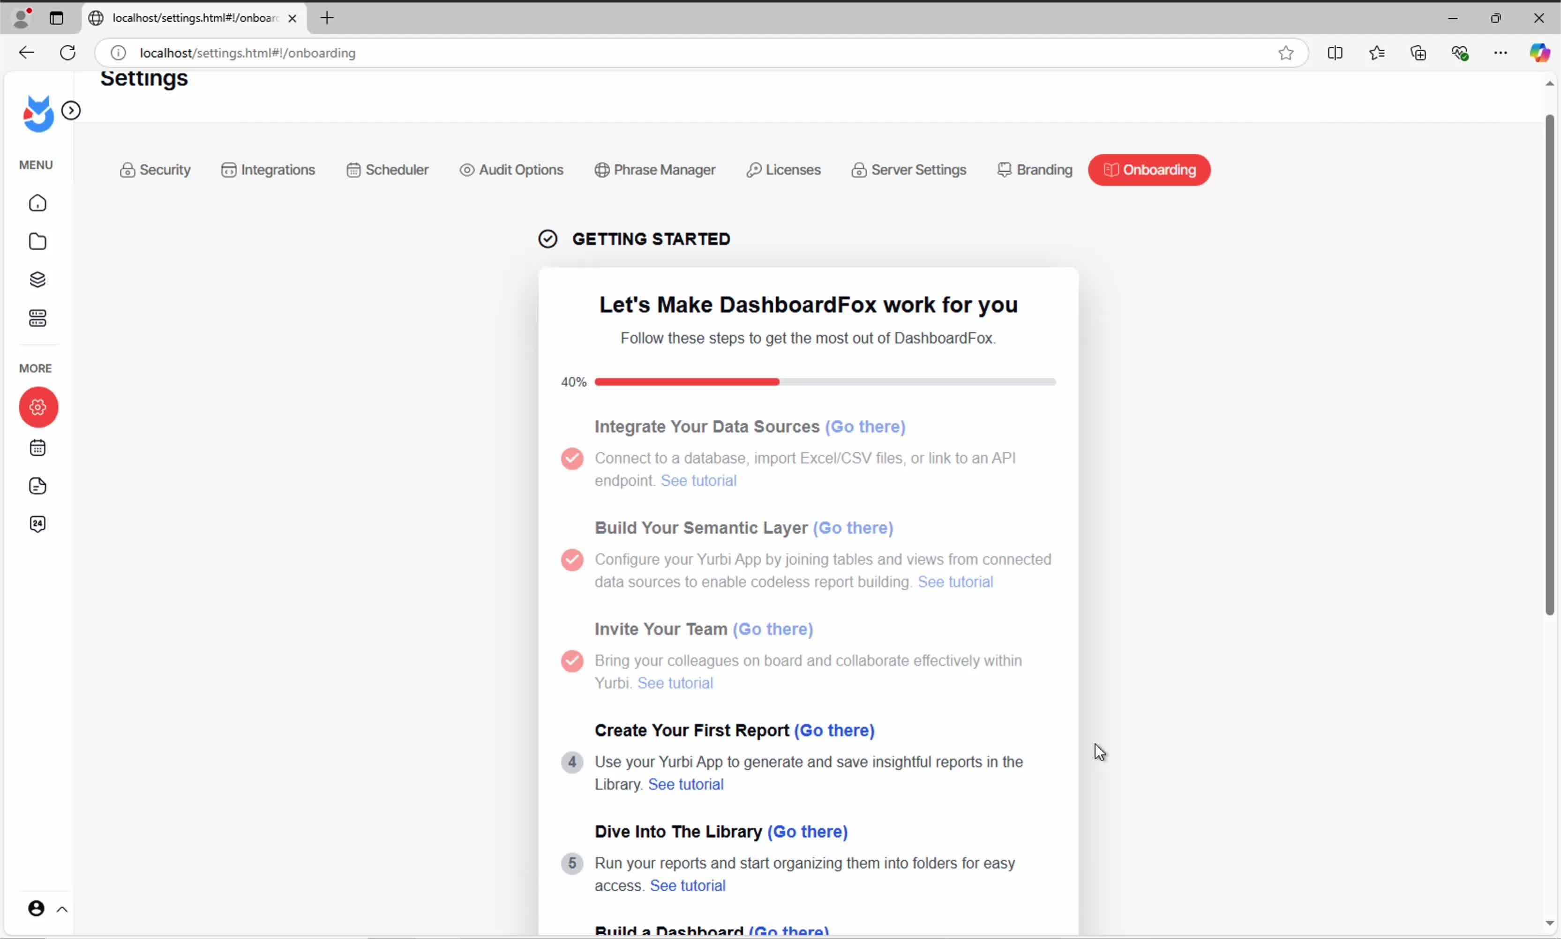Click the browser address bar URL
The image size is (1561, 939).
click(247, 53)
